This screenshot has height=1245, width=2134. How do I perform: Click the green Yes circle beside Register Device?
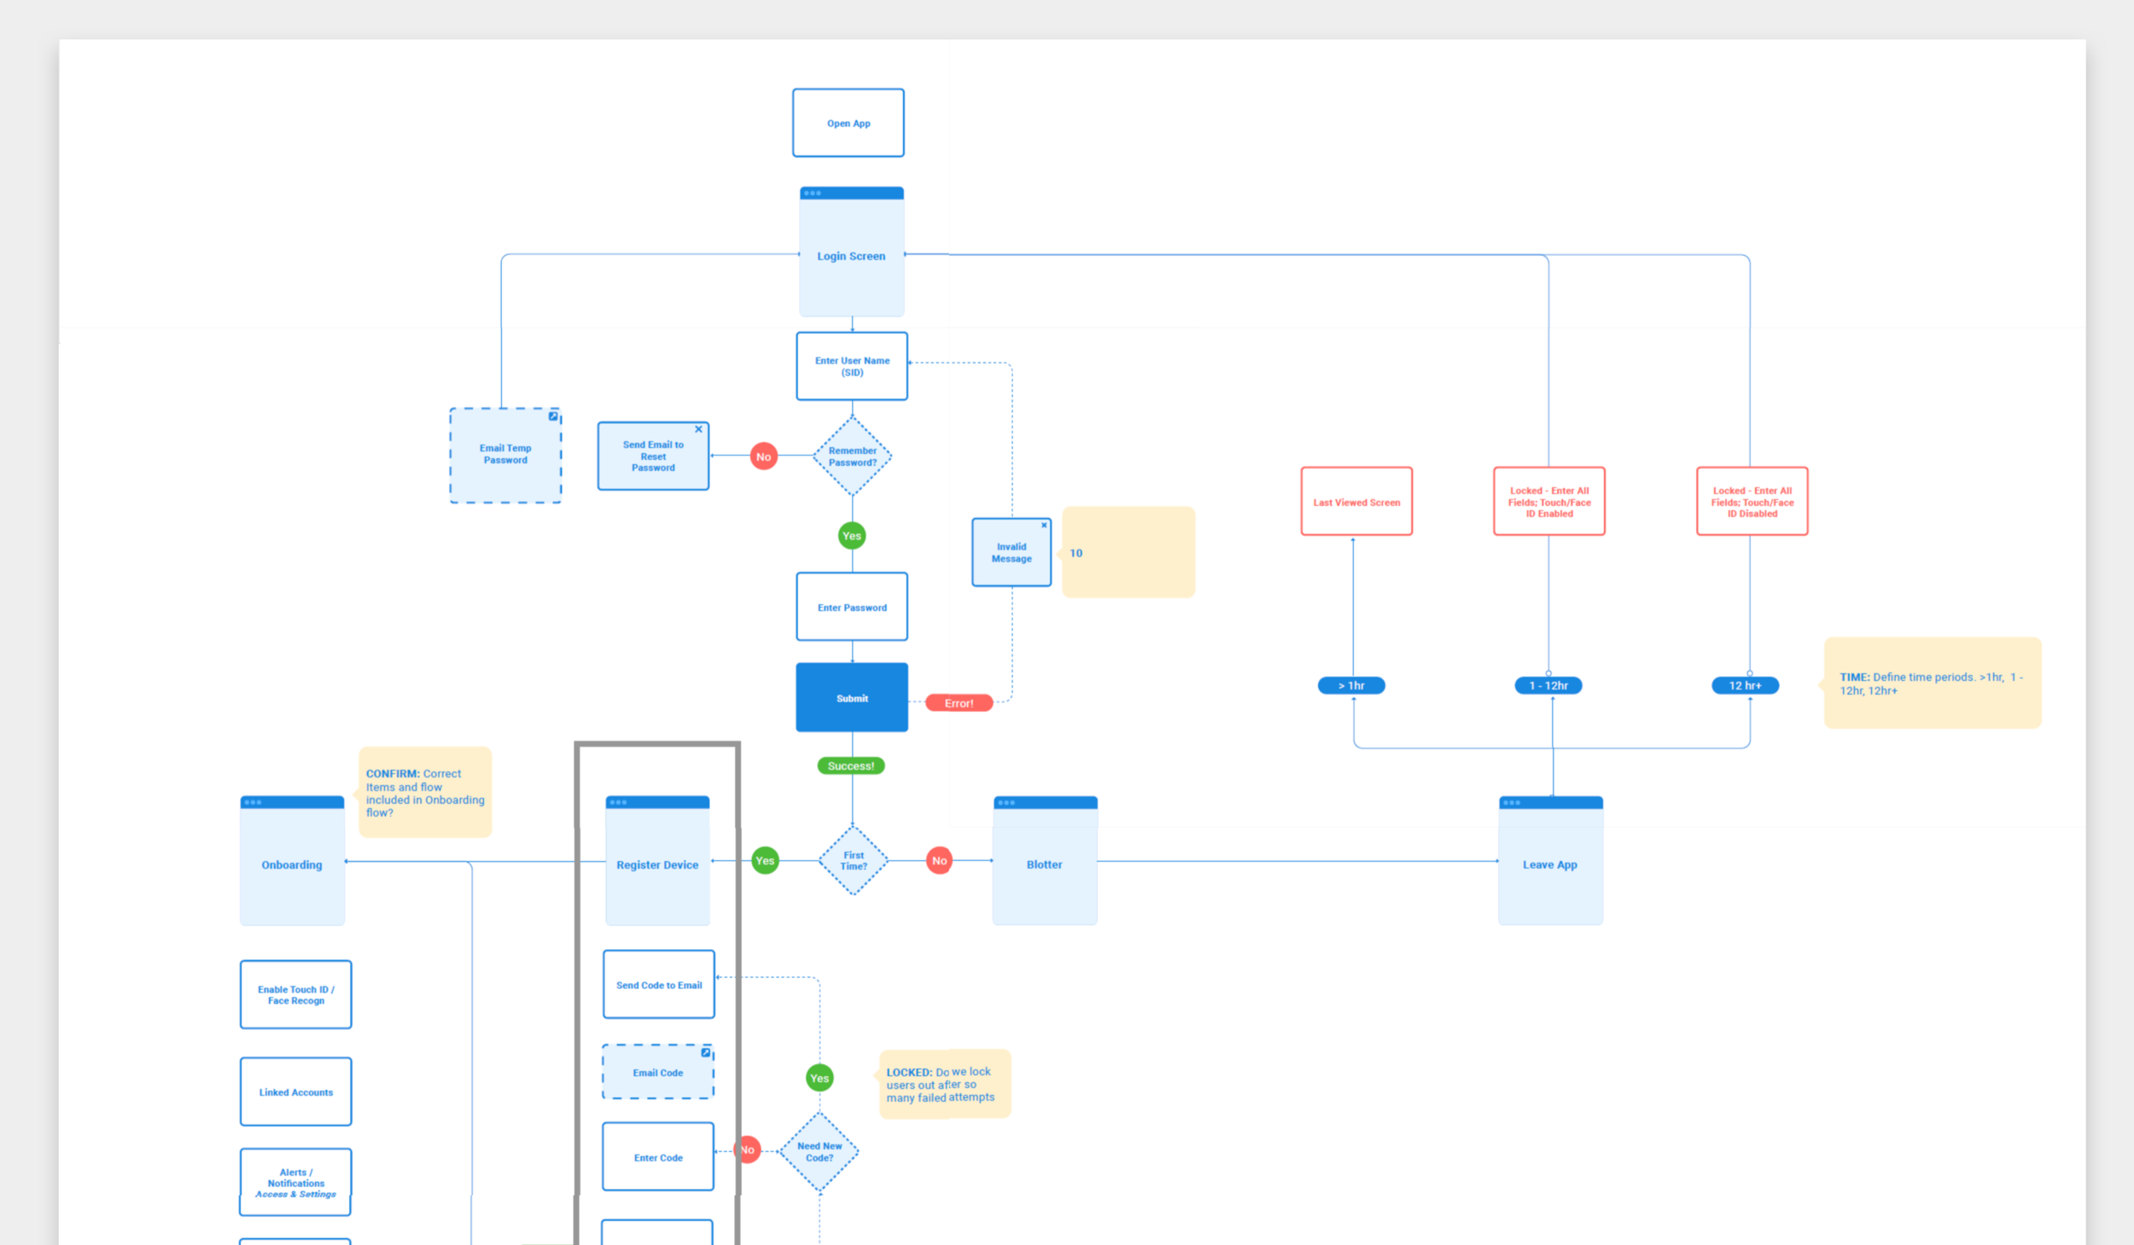pos(765,860)
